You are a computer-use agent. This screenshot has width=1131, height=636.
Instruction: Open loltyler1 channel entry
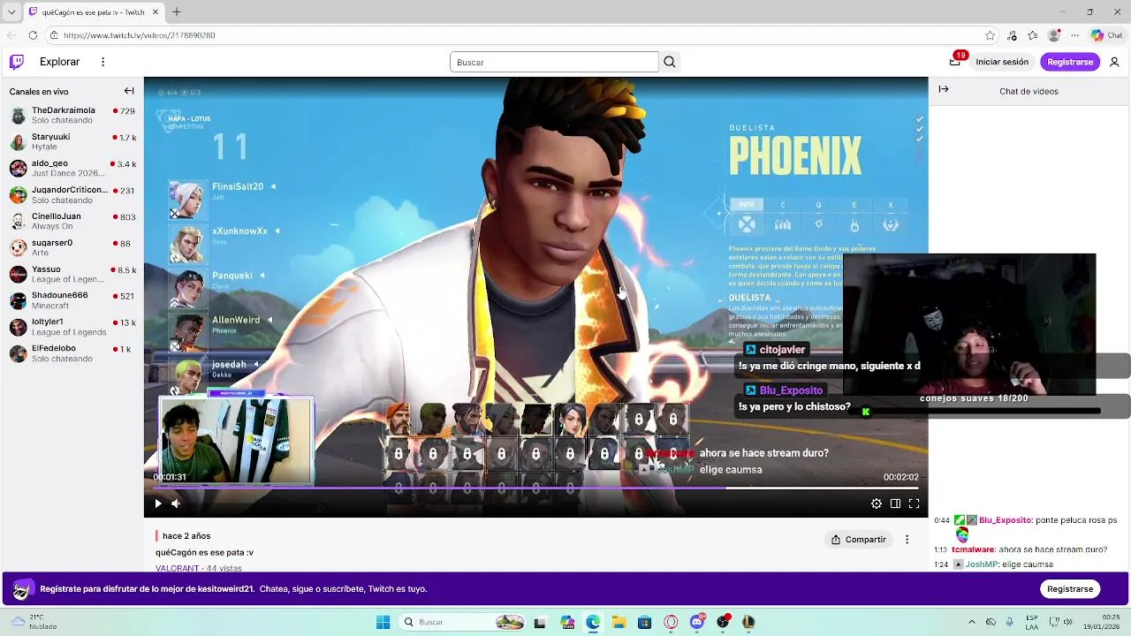(72, 328)
